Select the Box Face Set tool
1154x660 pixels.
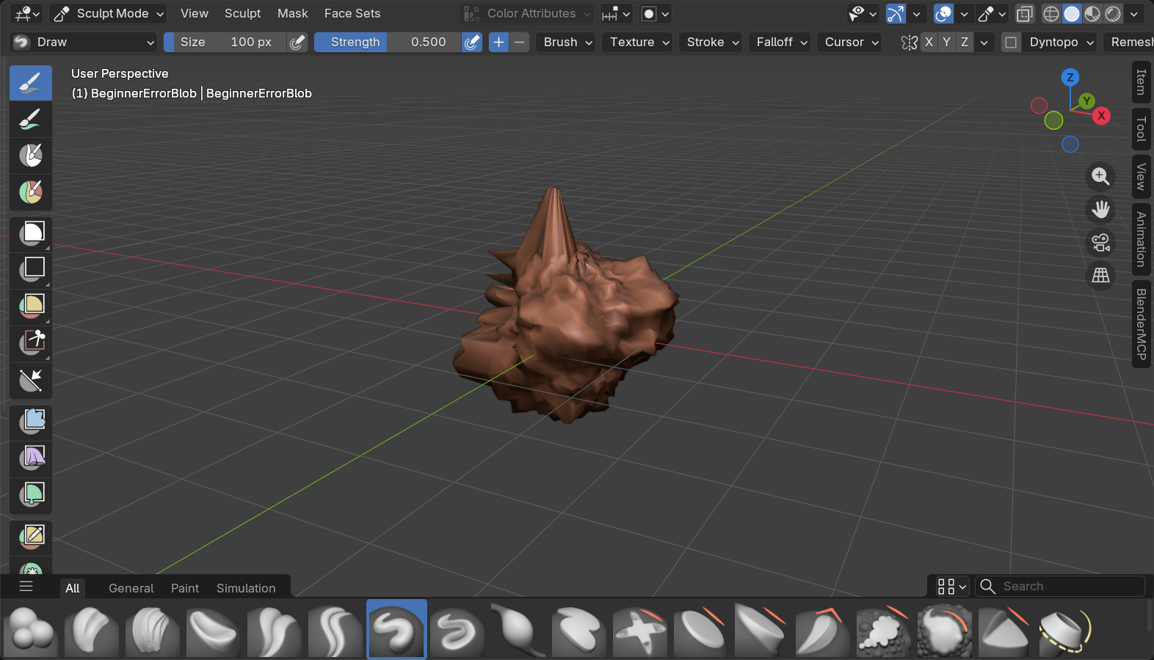click(x=31, y=307)
